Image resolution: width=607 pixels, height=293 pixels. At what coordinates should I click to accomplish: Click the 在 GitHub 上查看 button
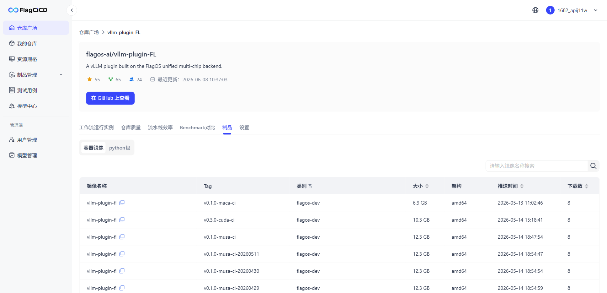coord(110,98)
